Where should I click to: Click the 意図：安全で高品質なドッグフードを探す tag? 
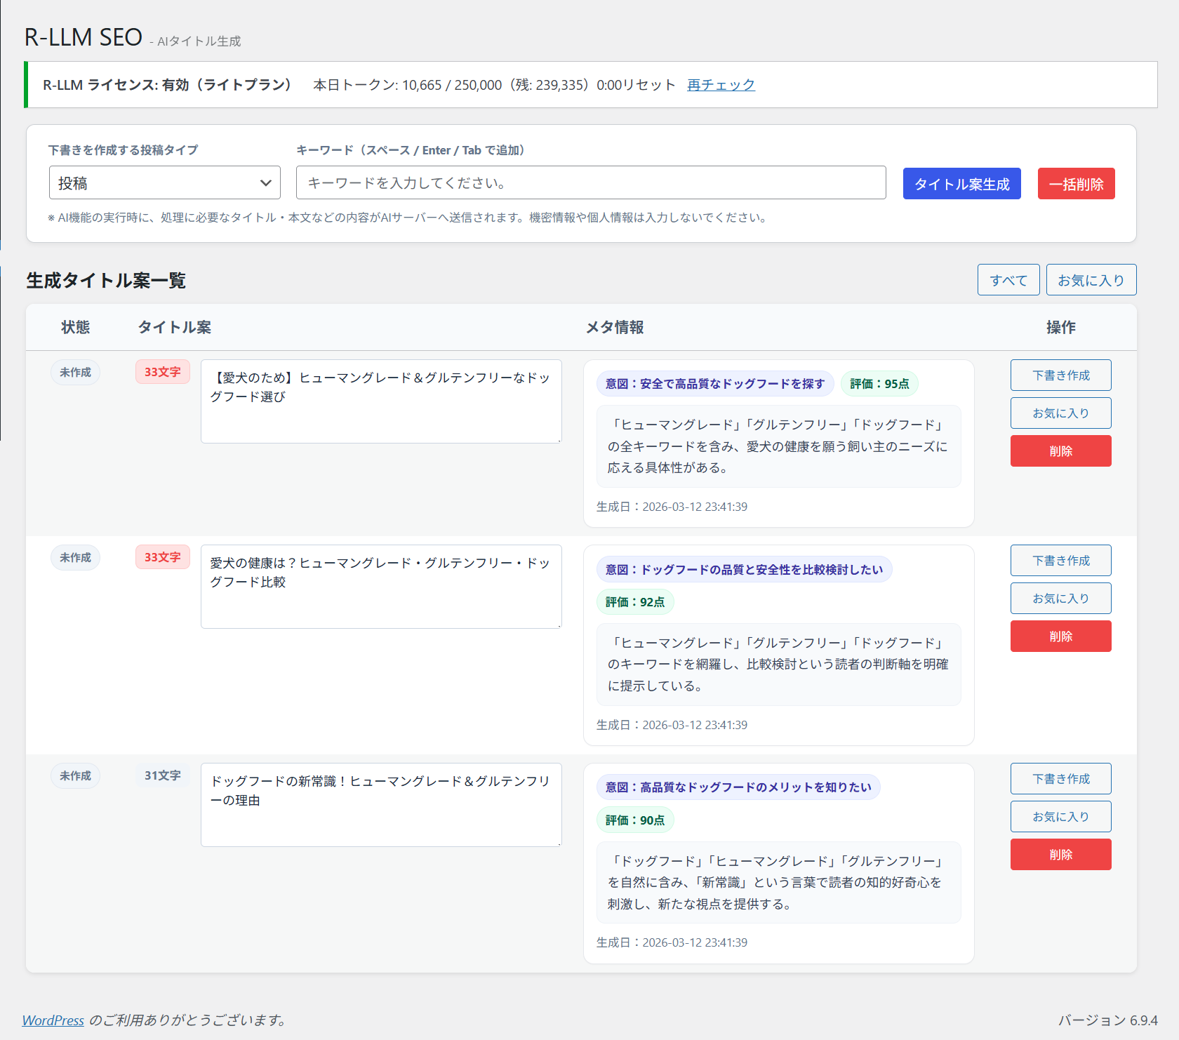[715, 384]
